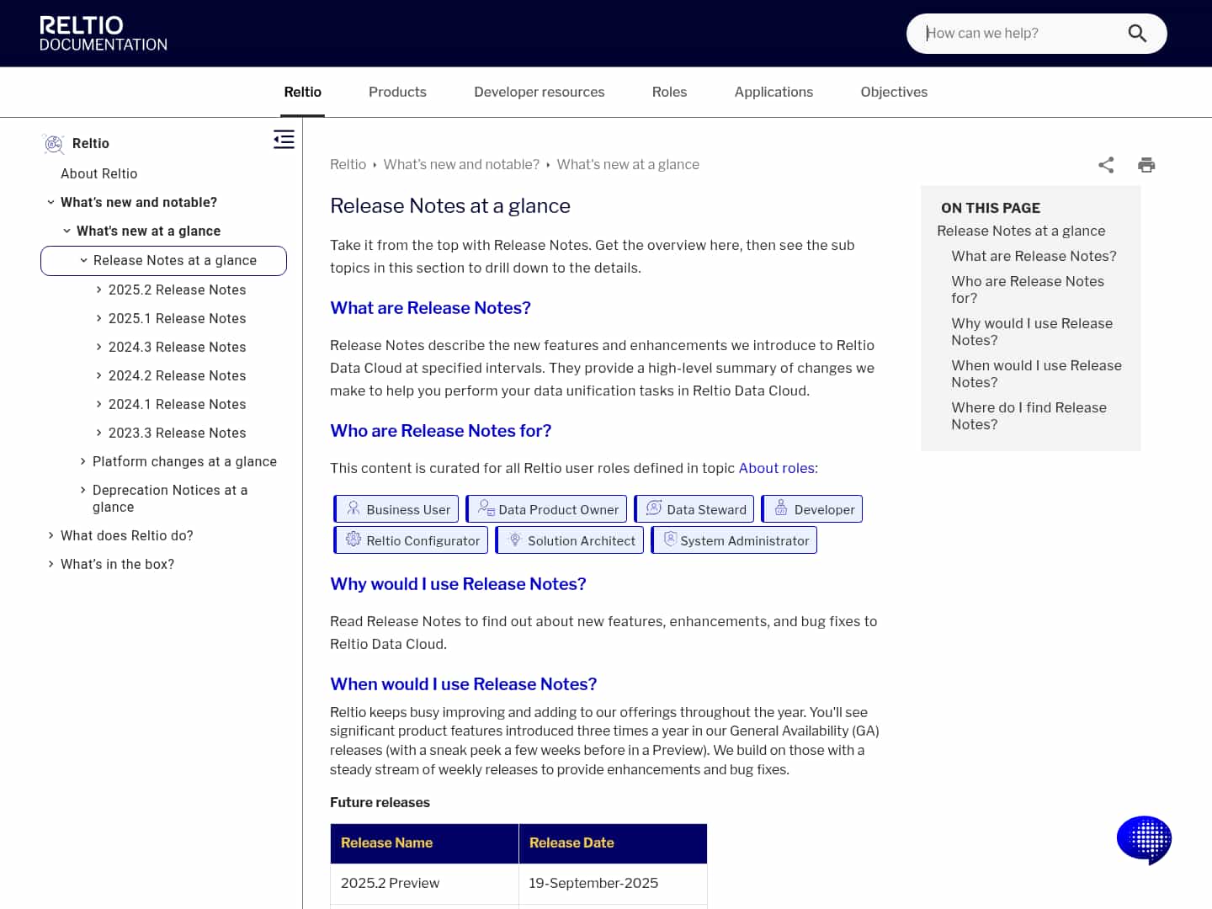Open the Objectives tab
Image resolution: width=1212 pixels, height=909 pixels.
click(894, 93)
